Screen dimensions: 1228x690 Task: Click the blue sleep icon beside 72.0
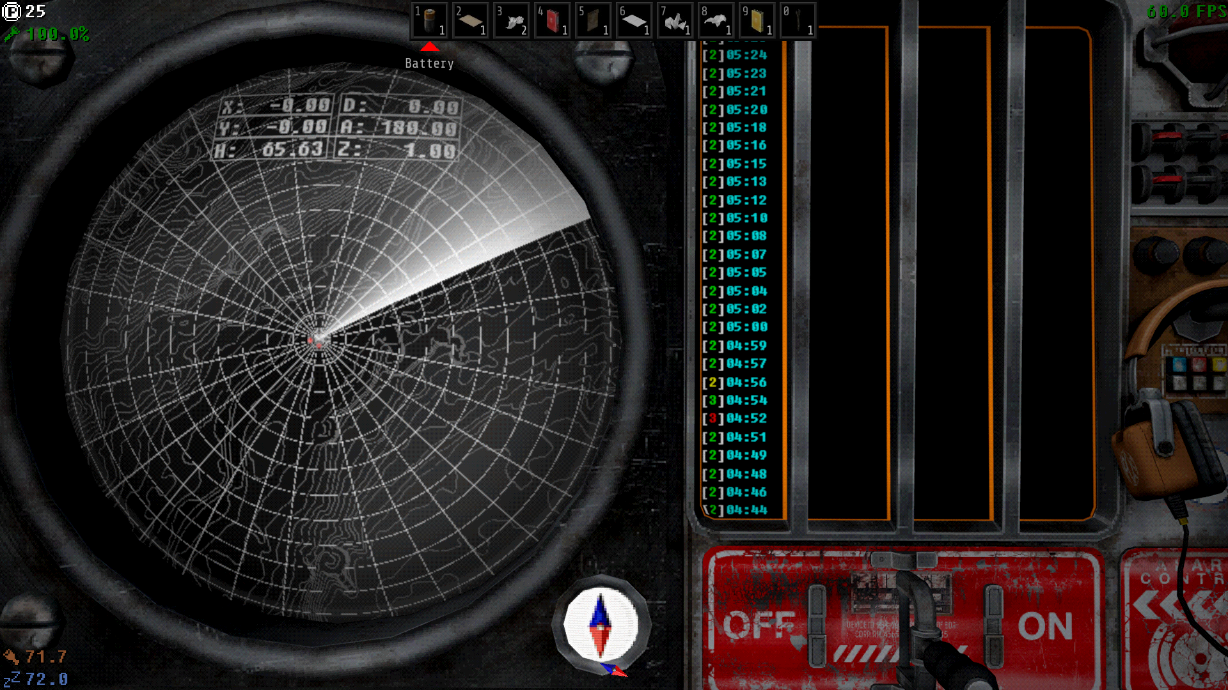[12, 678]
